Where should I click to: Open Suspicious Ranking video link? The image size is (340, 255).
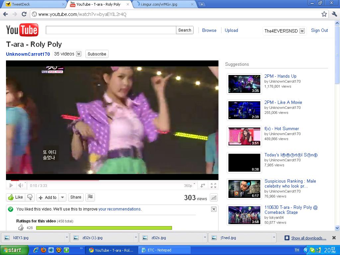coord(290,183)
